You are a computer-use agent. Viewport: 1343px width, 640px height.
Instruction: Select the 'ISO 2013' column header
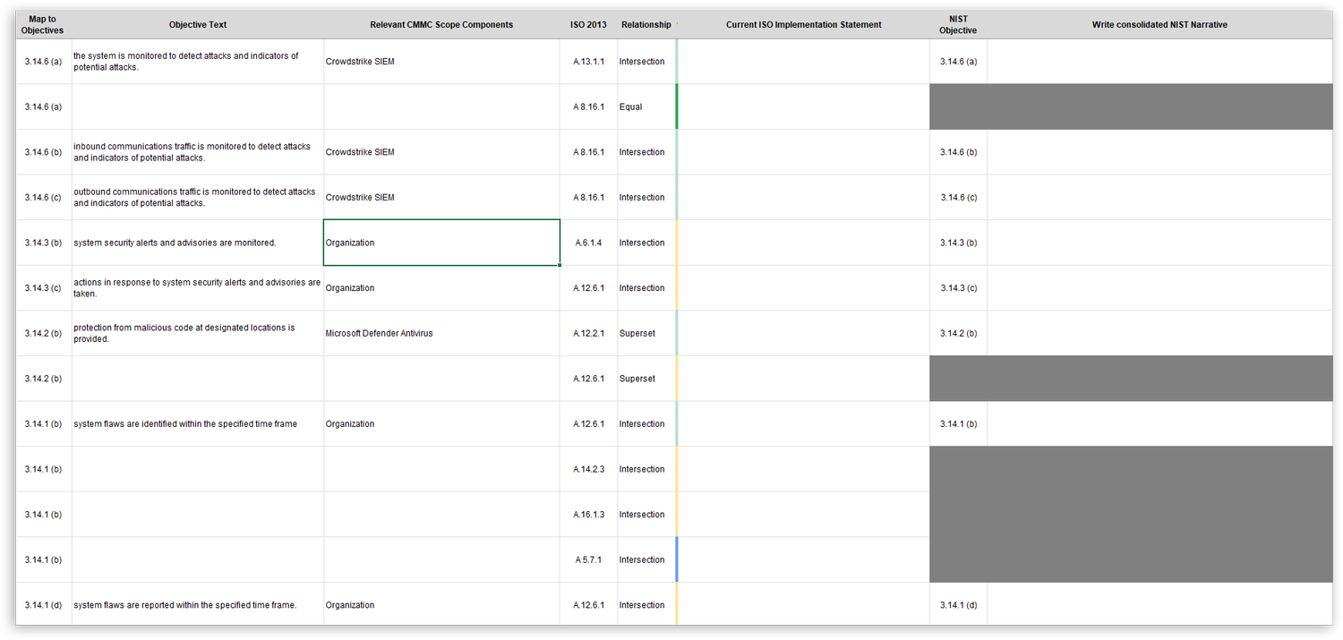(588, 25)
